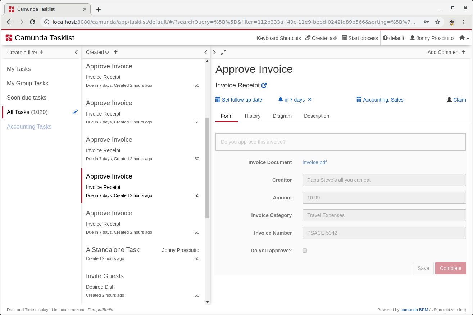Click the Accounting, Sales groups link
The image size is (473, 315).
tap(383, 100)
